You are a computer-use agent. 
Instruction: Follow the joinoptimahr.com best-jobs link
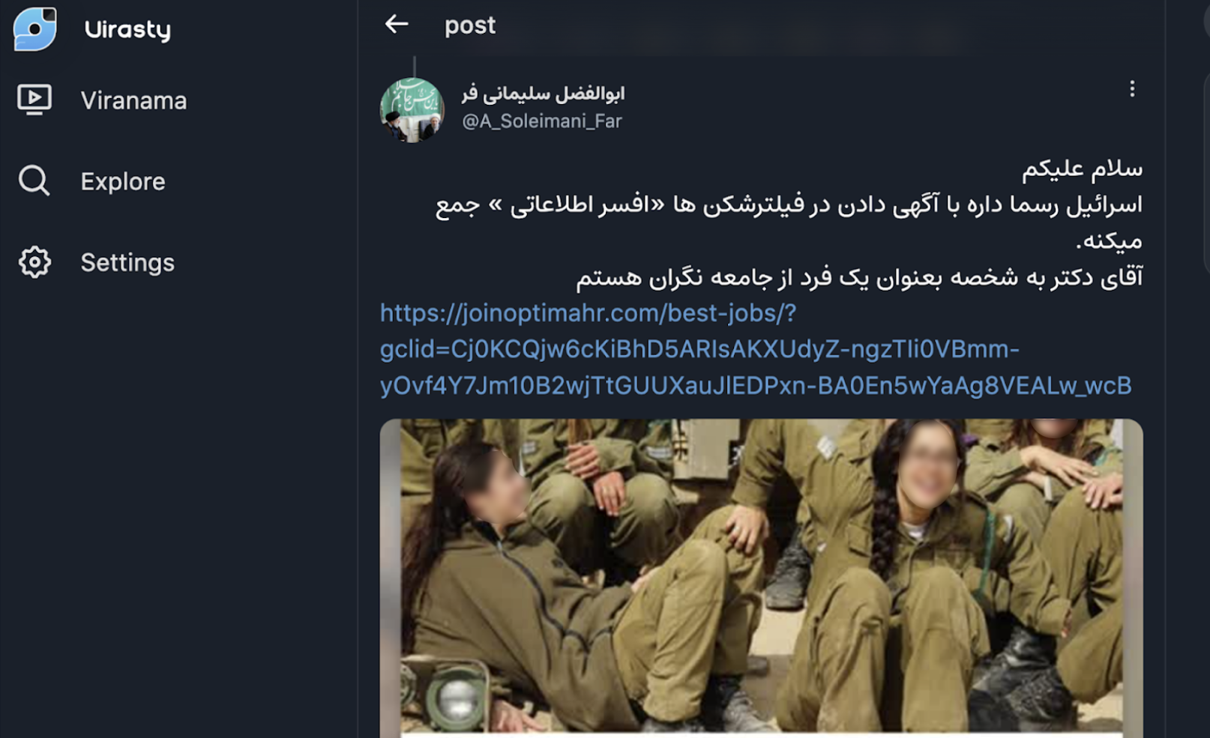click(756, 349)
